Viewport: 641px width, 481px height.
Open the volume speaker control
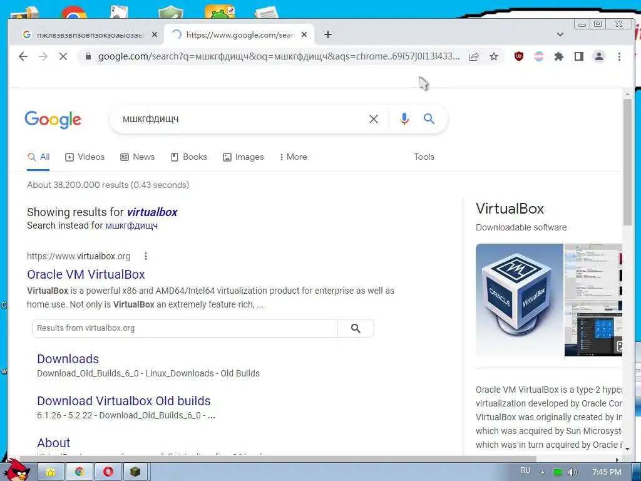pos(572,472)
